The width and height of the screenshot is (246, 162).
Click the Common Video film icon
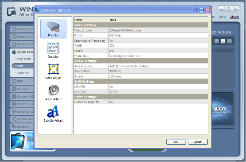[x=14, y=96]
